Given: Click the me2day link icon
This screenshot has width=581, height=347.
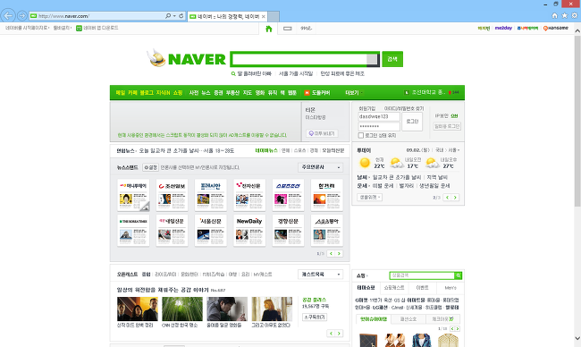Looking at the screenshot, I should point(503,29).
